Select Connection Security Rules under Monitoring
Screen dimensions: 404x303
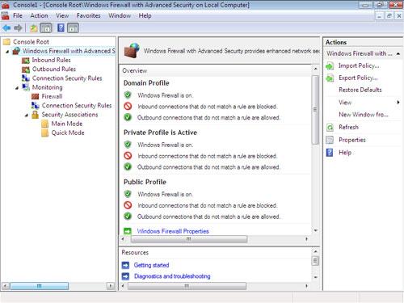point(77,105)
